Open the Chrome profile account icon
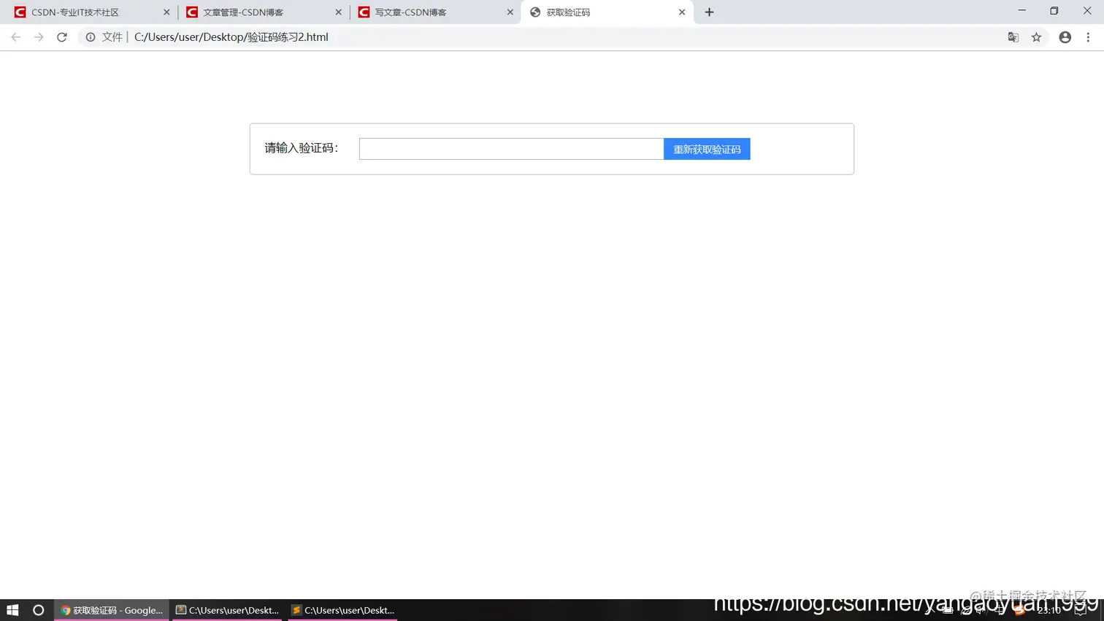This screenshot has width=1104, height=621. point(1065,36)
